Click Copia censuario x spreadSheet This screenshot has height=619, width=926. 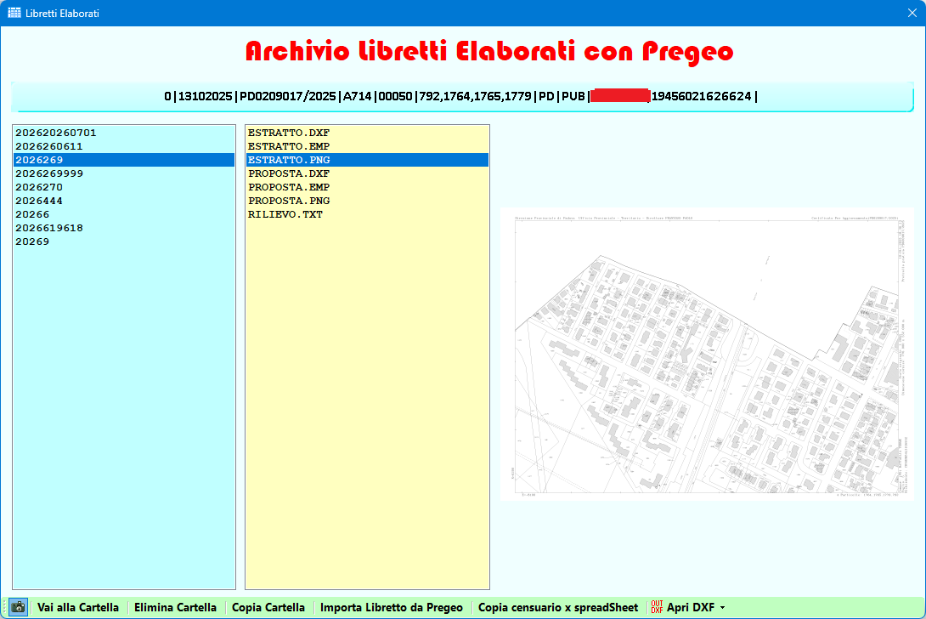558,607
